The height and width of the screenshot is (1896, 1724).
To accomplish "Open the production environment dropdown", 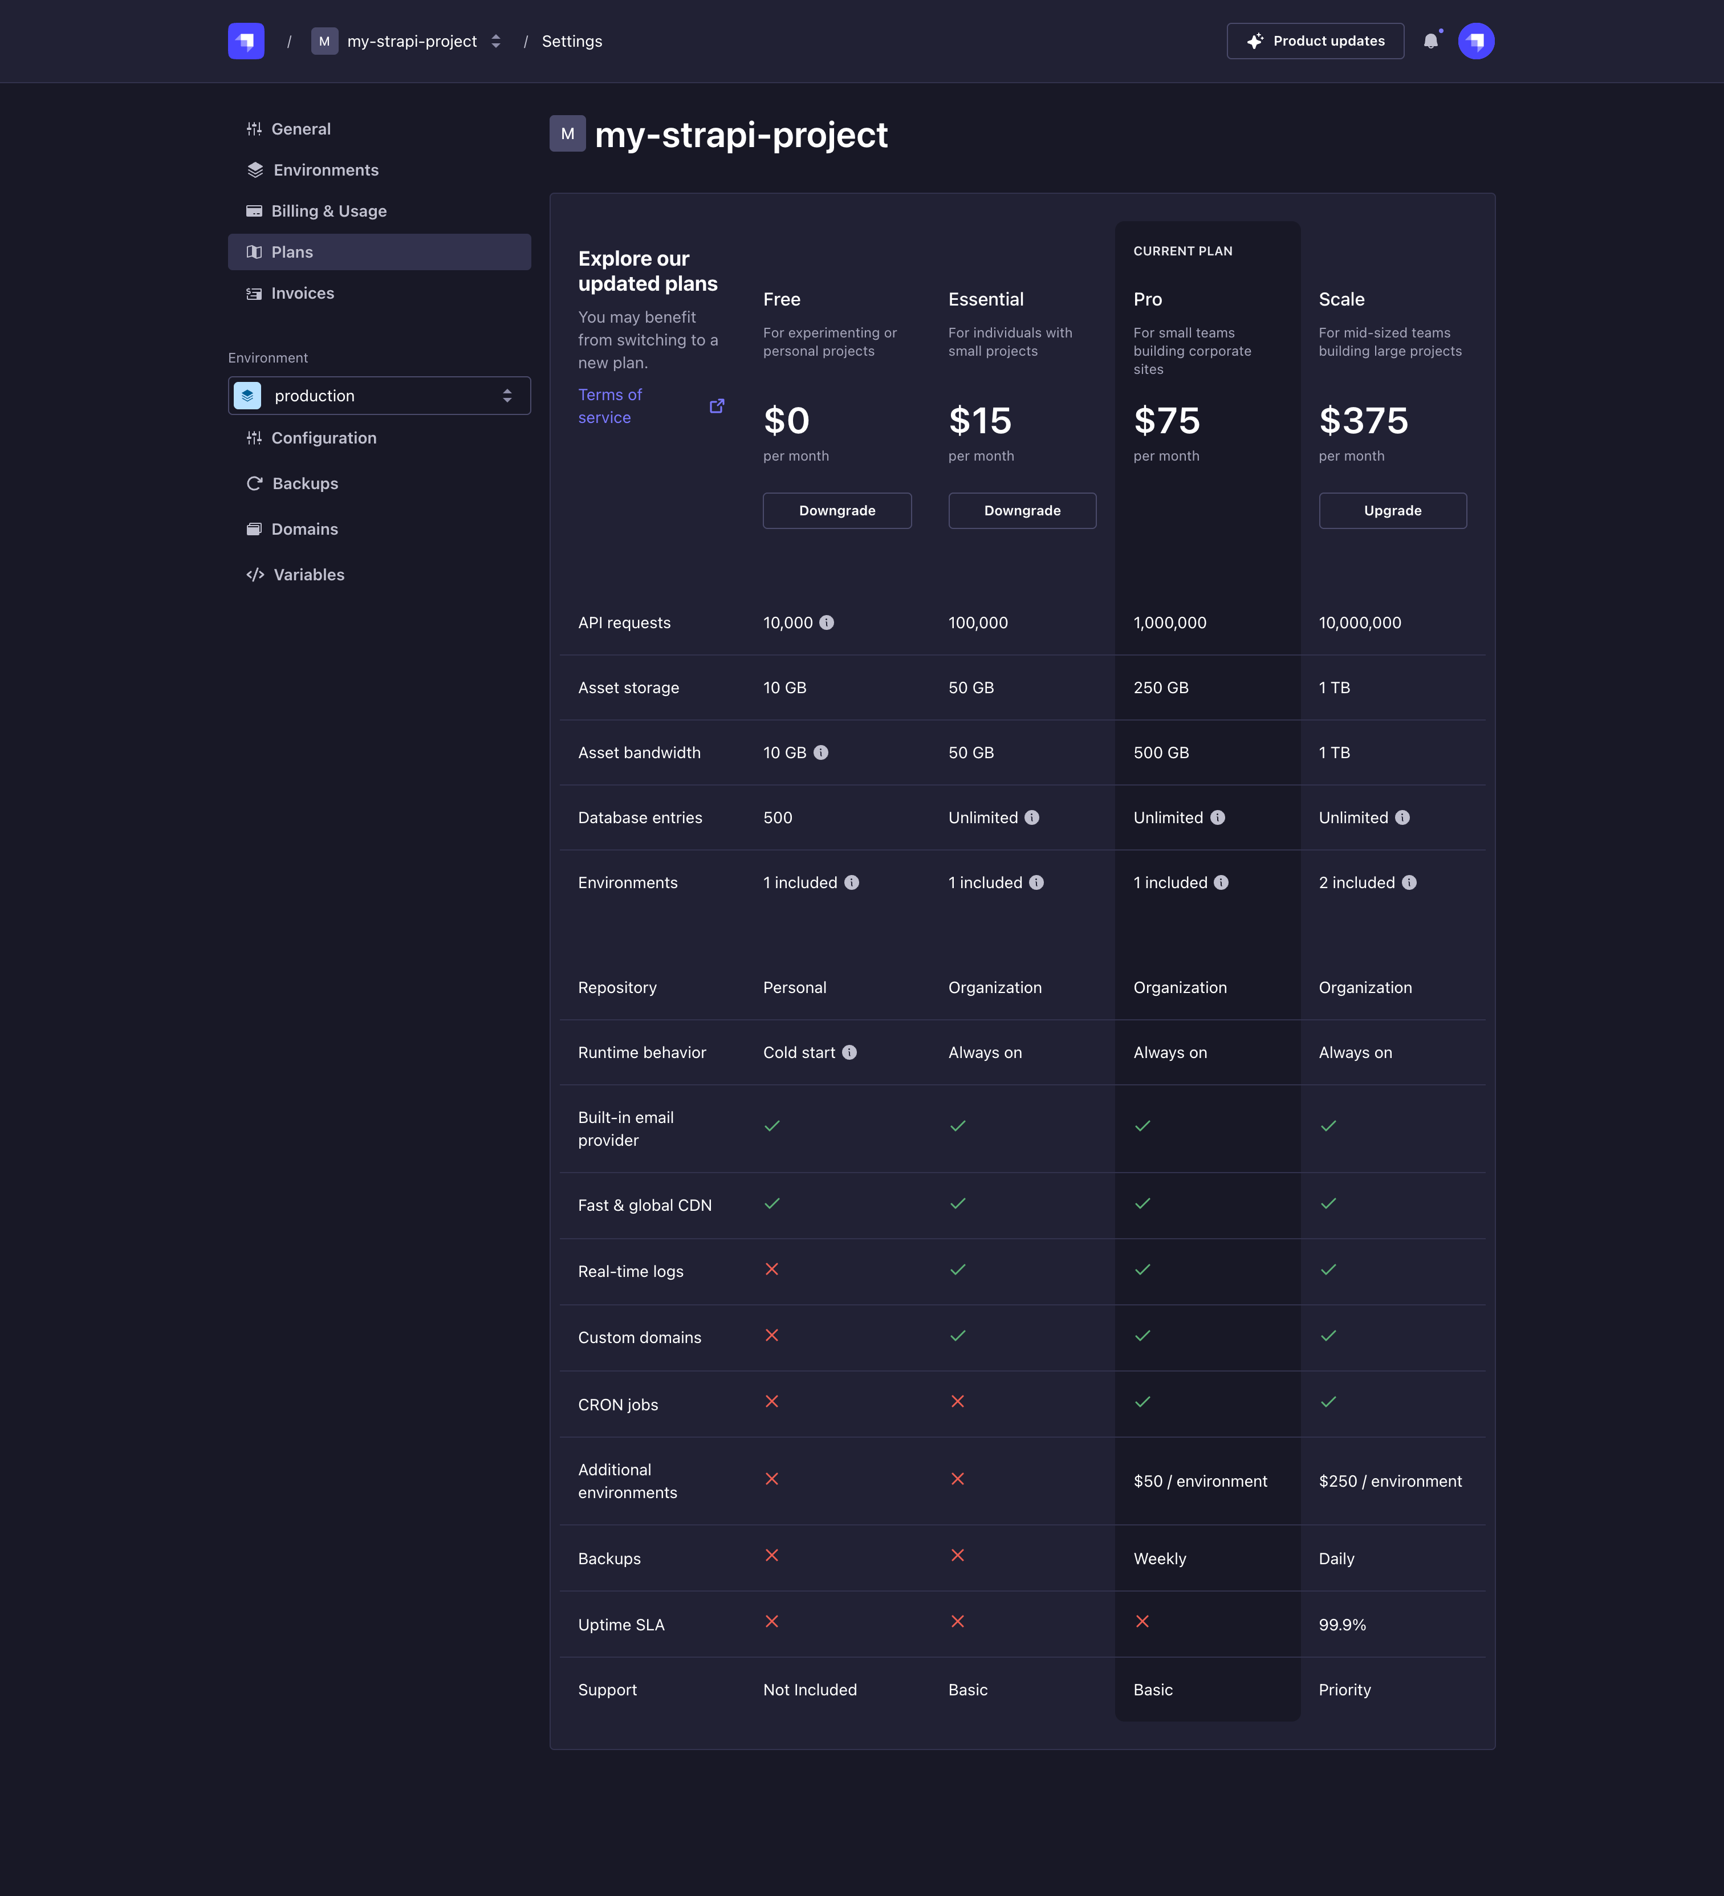I will point(379,396).
